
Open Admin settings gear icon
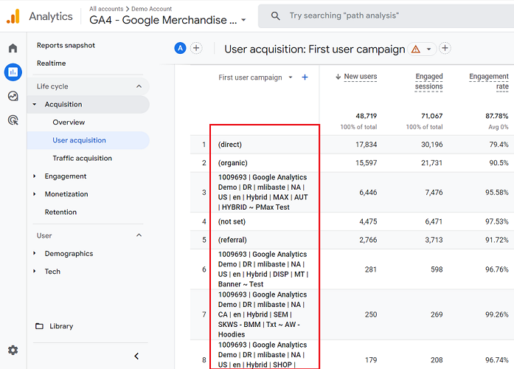(13, 350)
